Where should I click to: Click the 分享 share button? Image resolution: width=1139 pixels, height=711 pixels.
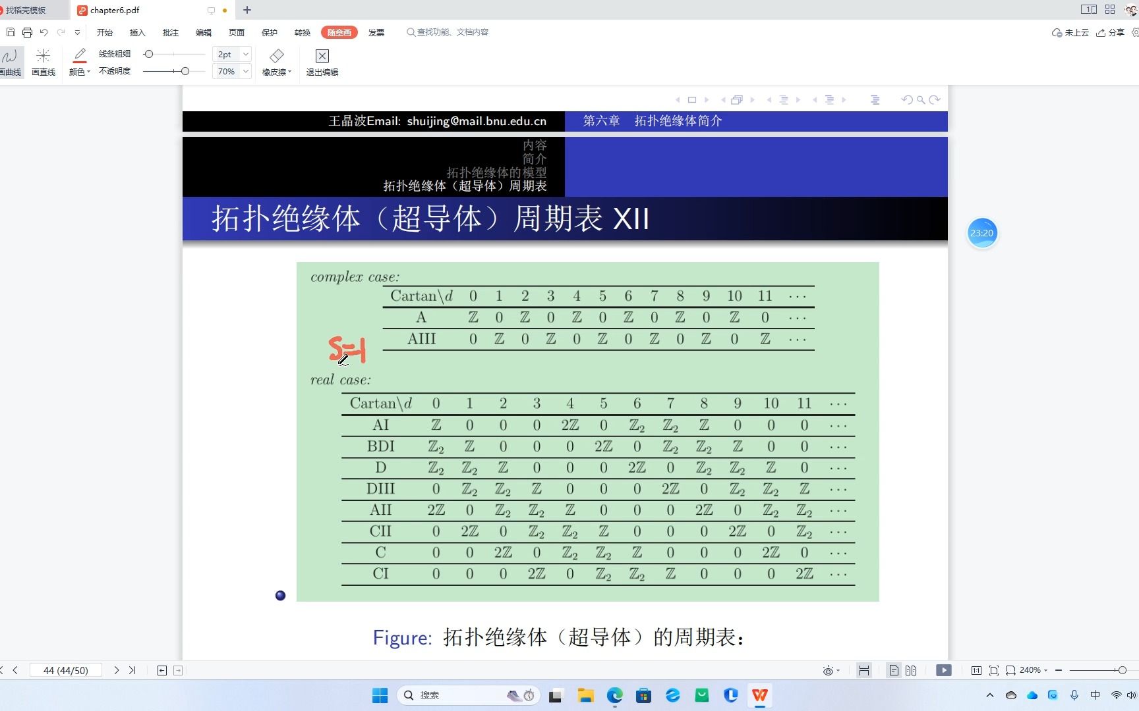pos(1114,32)
